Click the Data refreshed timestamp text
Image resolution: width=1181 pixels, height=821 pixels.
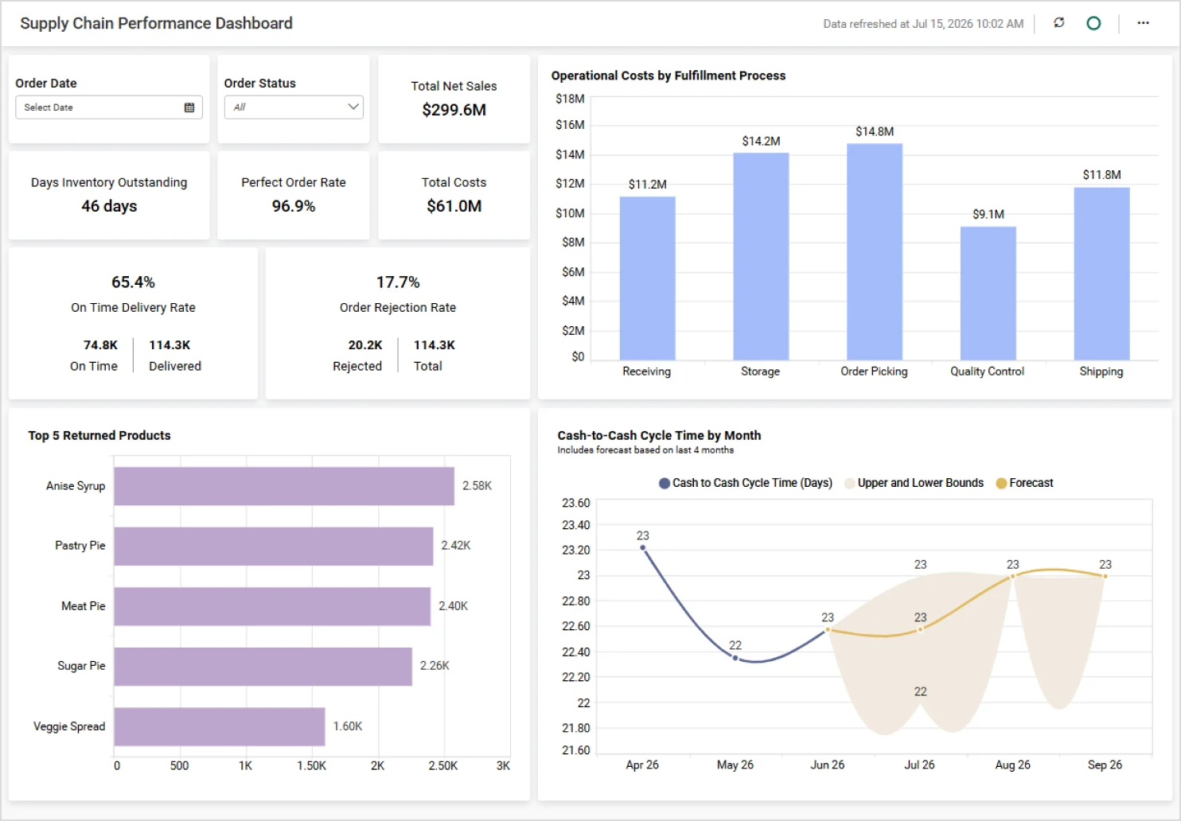[923, 24]
